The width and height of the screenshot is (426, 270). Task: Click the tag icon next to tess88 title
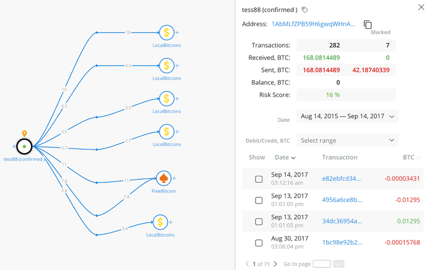click(x=305, y=10)
